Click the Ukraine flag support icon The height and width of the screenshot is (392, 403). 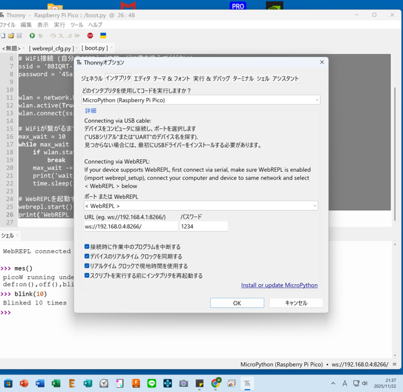(103, 35)
